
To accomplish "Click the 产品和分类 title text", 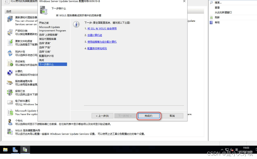I will coord(21,31).
